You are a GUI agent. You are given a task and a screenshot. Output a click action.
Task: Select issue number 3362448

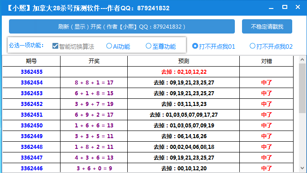coord(32,147)
